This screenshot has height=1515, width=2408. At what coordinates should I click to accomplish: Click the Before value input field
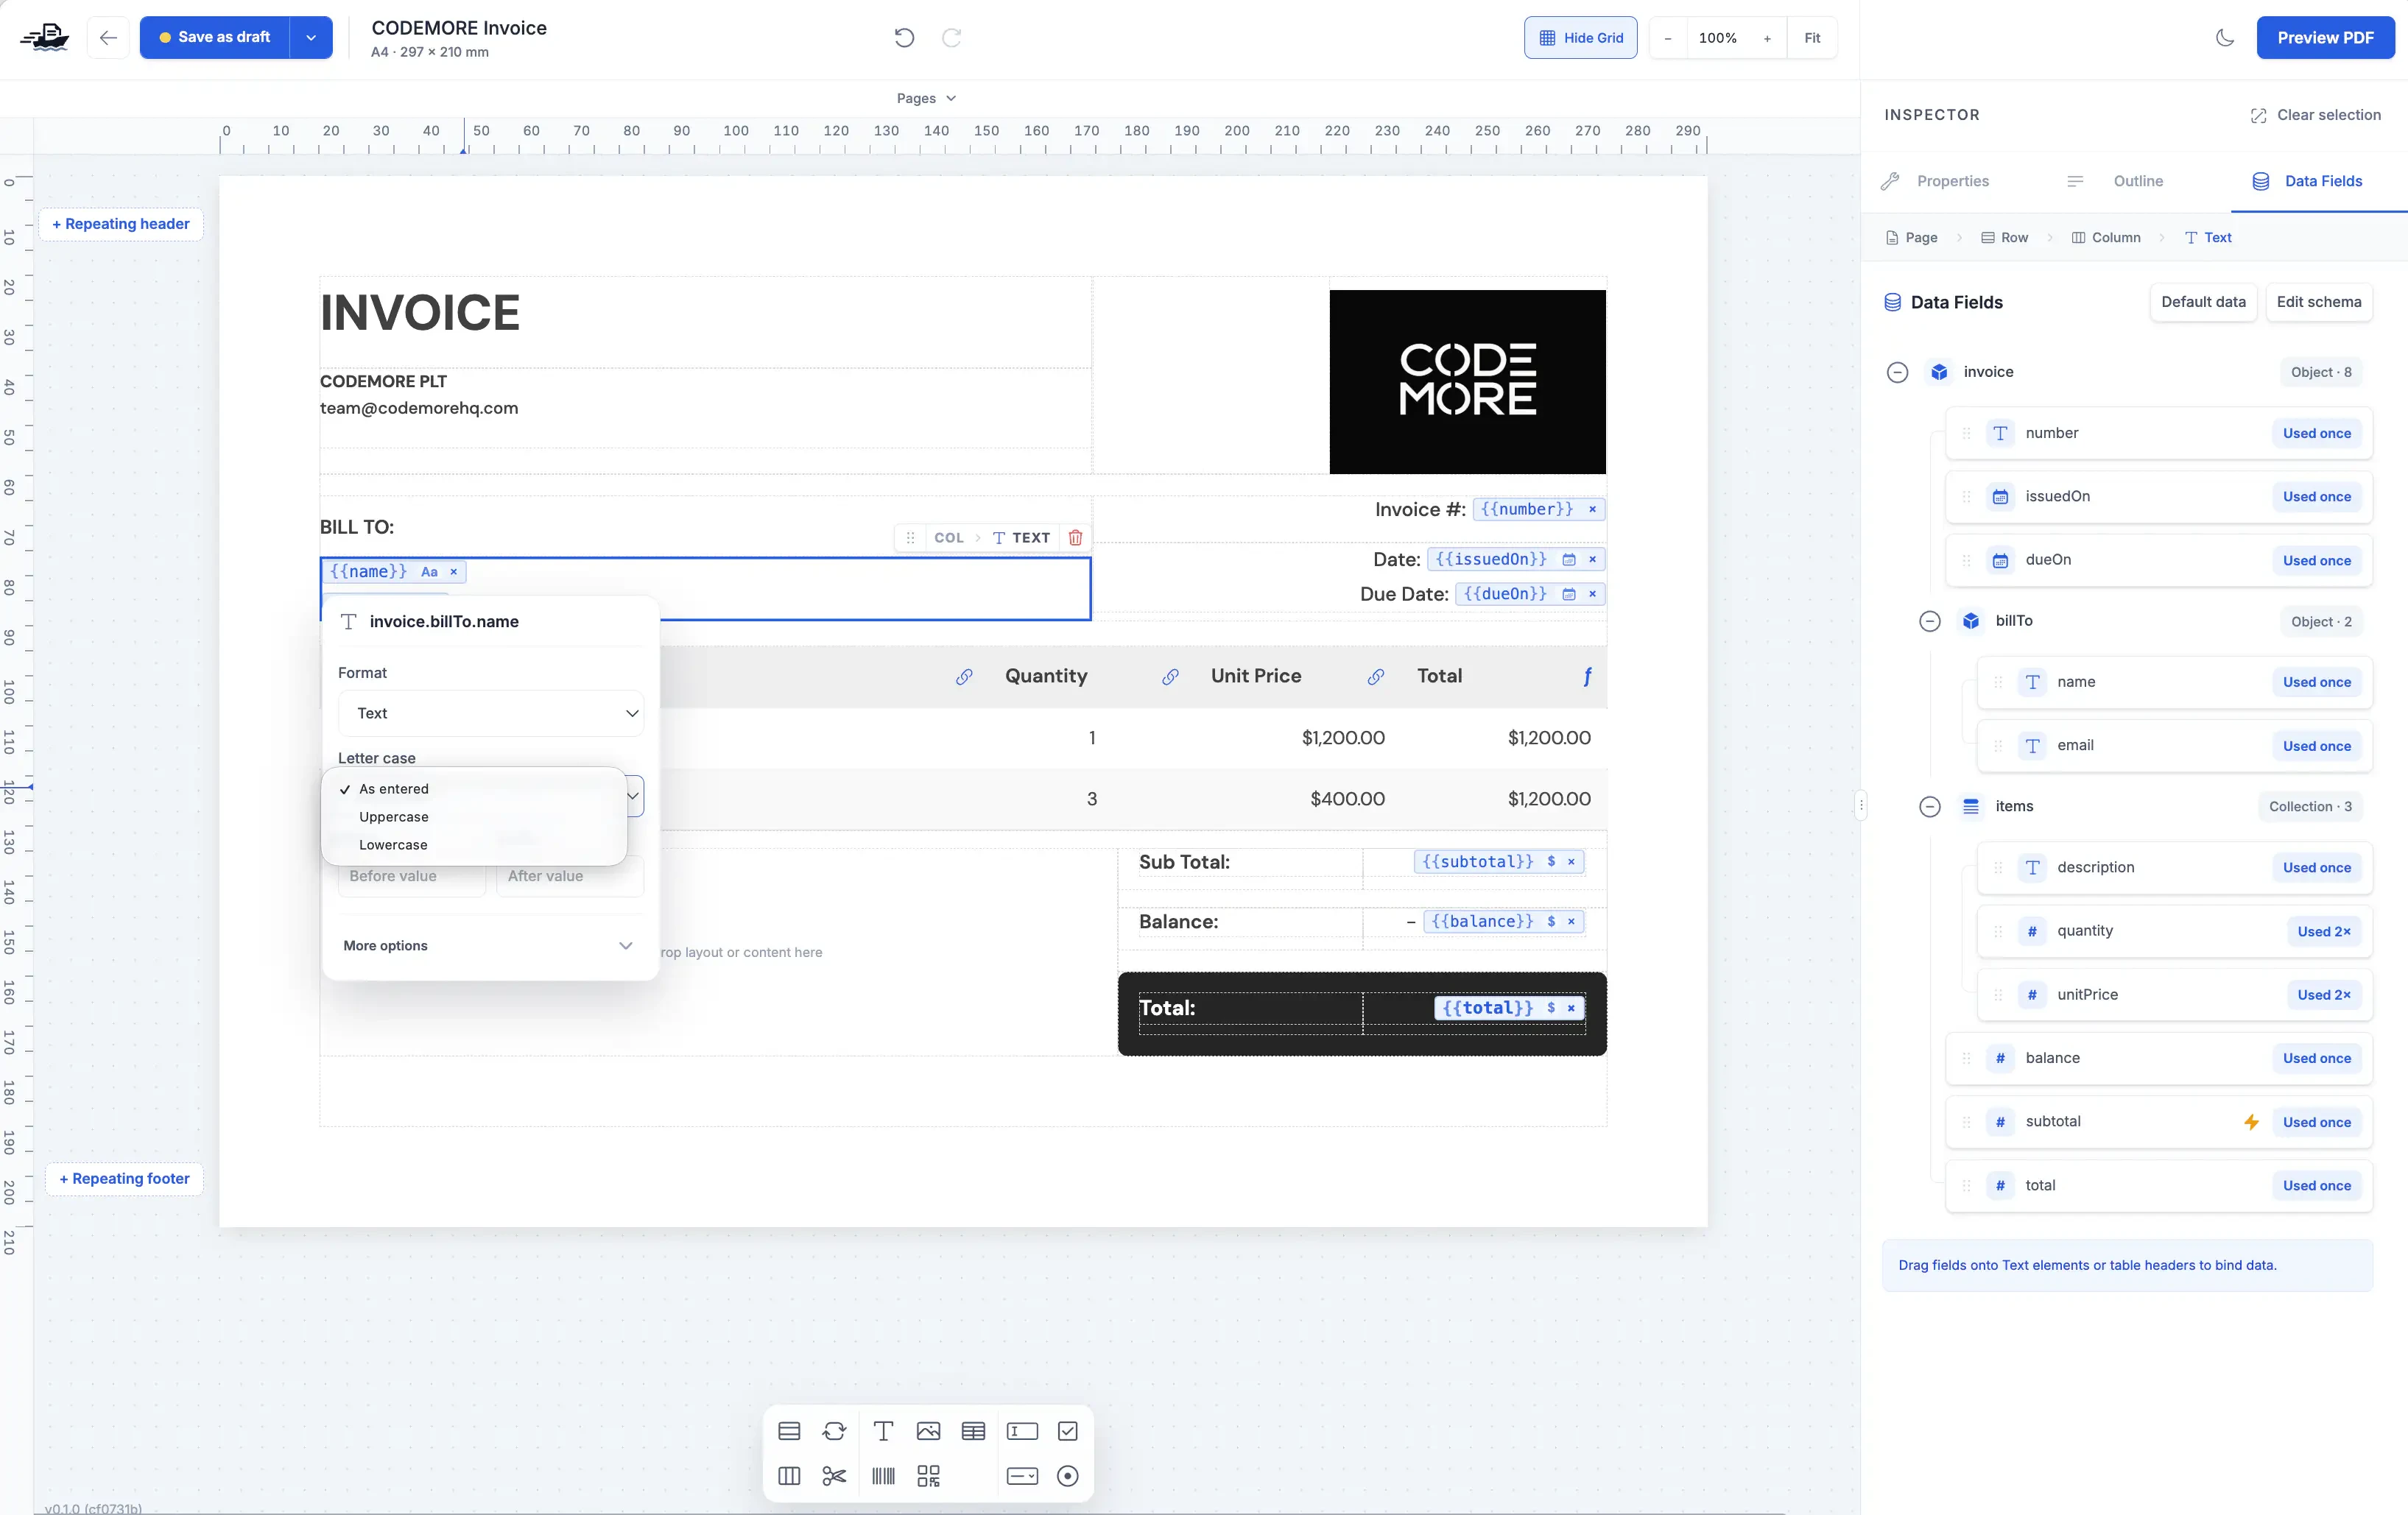point(412,876)
